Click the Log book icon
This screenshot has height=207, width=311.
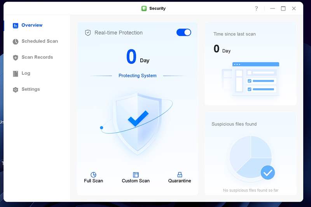[16, 74]
